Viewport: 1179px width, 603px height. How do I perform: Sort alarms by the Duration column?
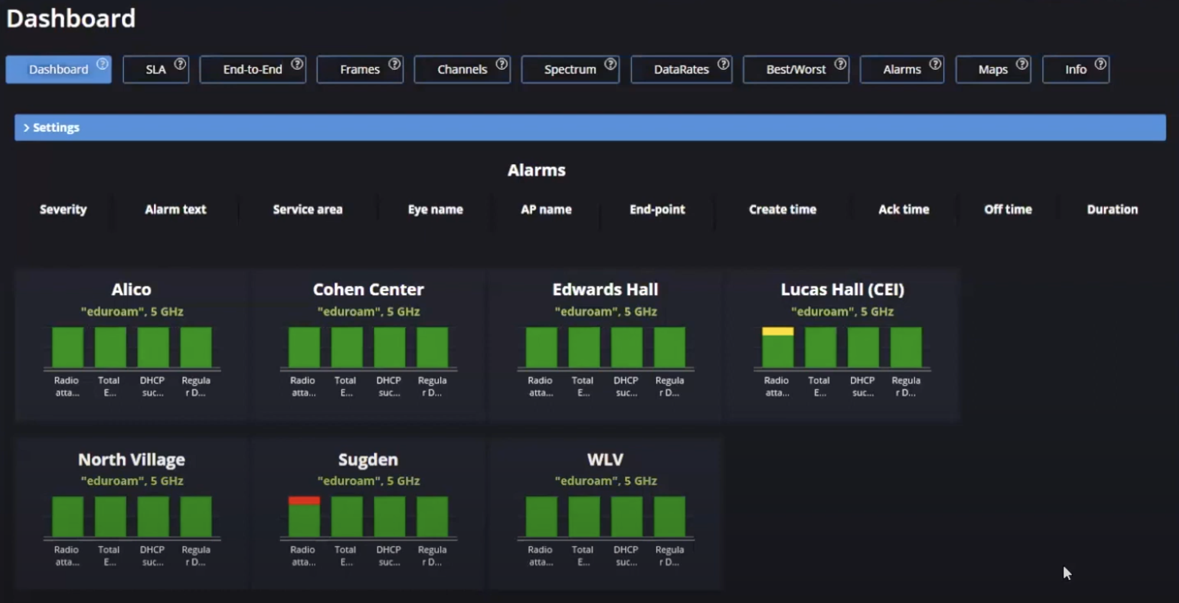tap(1111, 209)
